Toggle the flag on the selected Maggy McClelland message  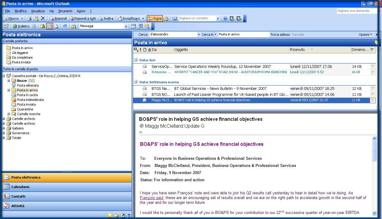pyautogui.click(x=372, y=100)
